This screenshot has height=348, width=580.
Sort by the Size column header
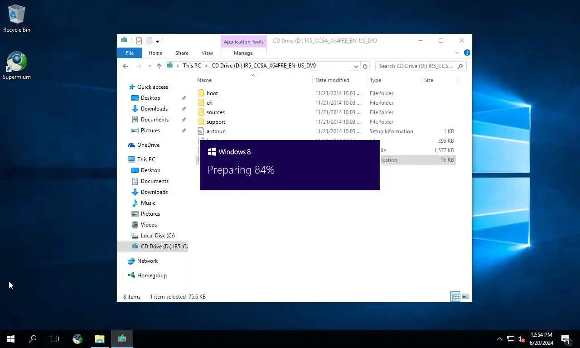(429, 80)
